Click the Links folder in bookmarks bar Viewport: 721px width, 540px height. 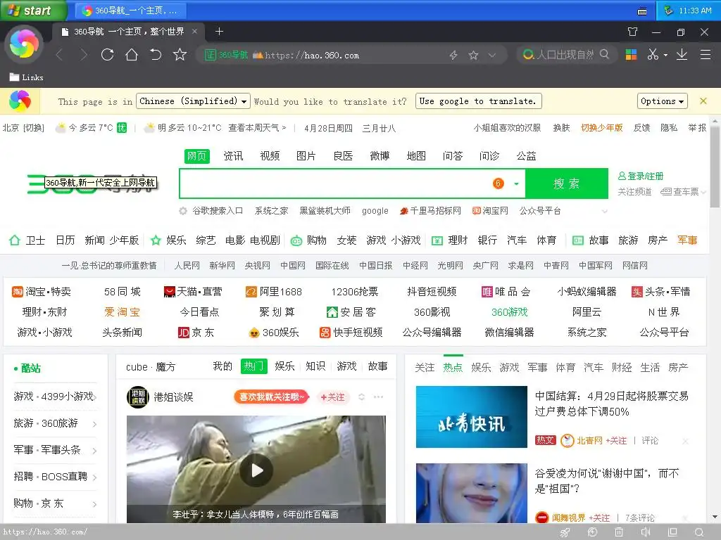click(27, 77)
